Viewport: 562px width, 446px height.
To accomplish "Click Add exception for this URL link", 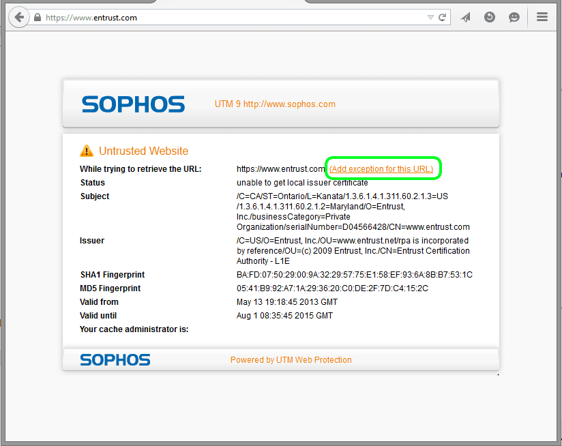I will point(381,168).
